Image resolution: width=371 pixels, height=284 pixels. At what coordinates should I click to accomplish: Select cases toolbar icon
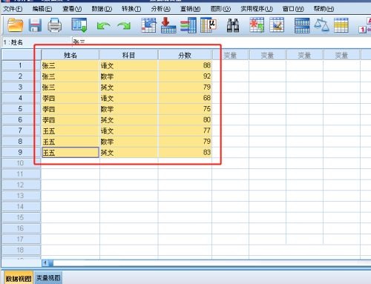pyautogui.click(x=341, y=25)
